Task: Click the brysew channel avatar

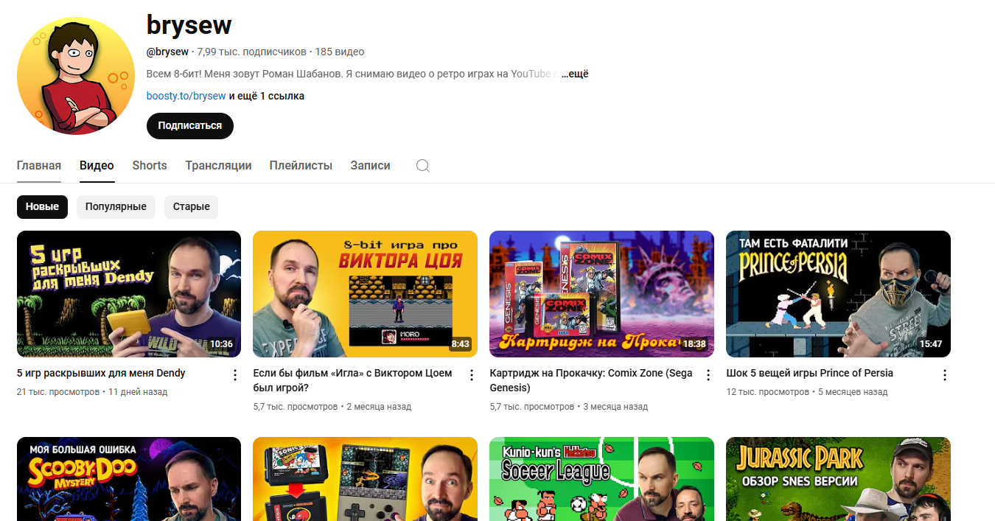Action: click(76, 76)
